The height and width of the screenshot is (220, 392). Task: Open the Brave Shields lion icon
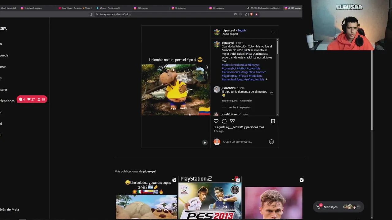point(251,14)
